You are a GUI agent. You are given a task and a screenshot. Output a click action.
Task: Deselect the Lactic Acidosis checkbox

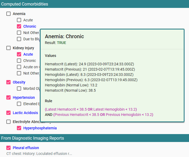[x=9, y=113]
